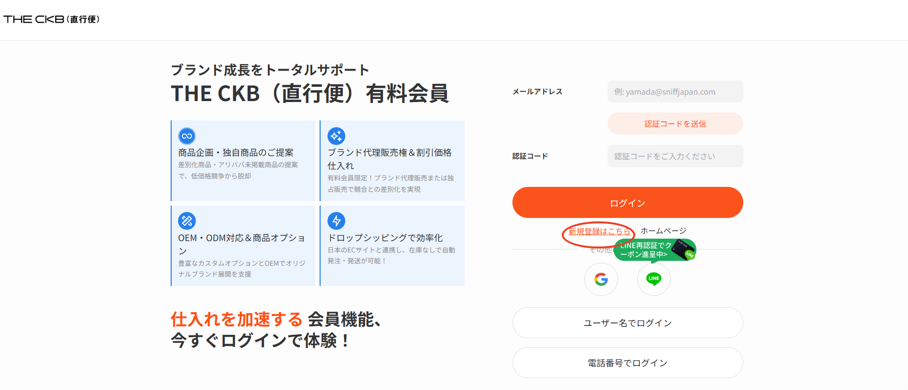Click the 今すぐログインで体験！ text
The height and width of the screenshot is (390, 908).
click(x=260, y=341)
